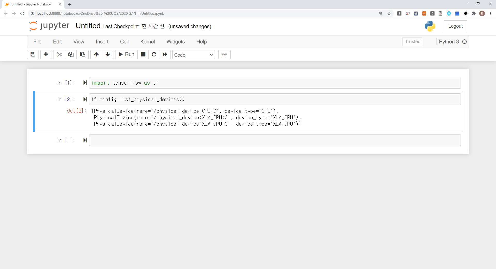Click the Logout button
The image size is (496, 269).
455,26
